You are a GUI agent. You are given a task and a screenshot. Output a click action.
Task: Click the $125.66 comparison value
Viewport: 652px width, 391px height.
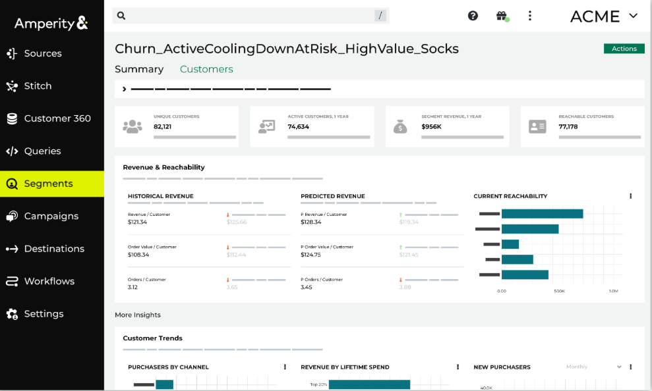(237, 222)
